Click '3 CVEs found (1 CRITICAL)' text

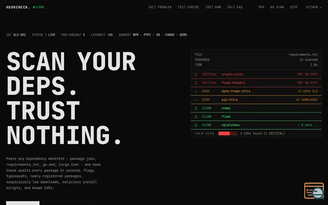point(262,134)
